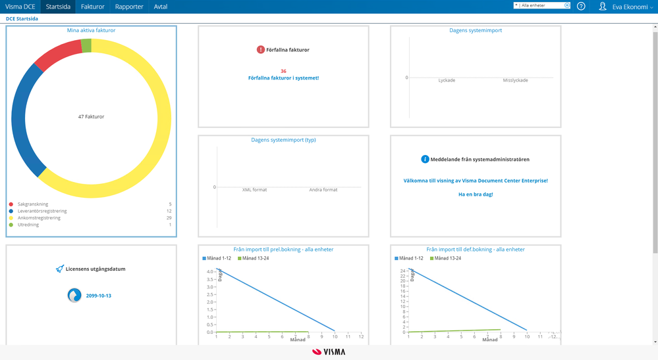Click red Sakgranskning legend swatch
This screenshot has height=360, width=658.
point(11,204)
